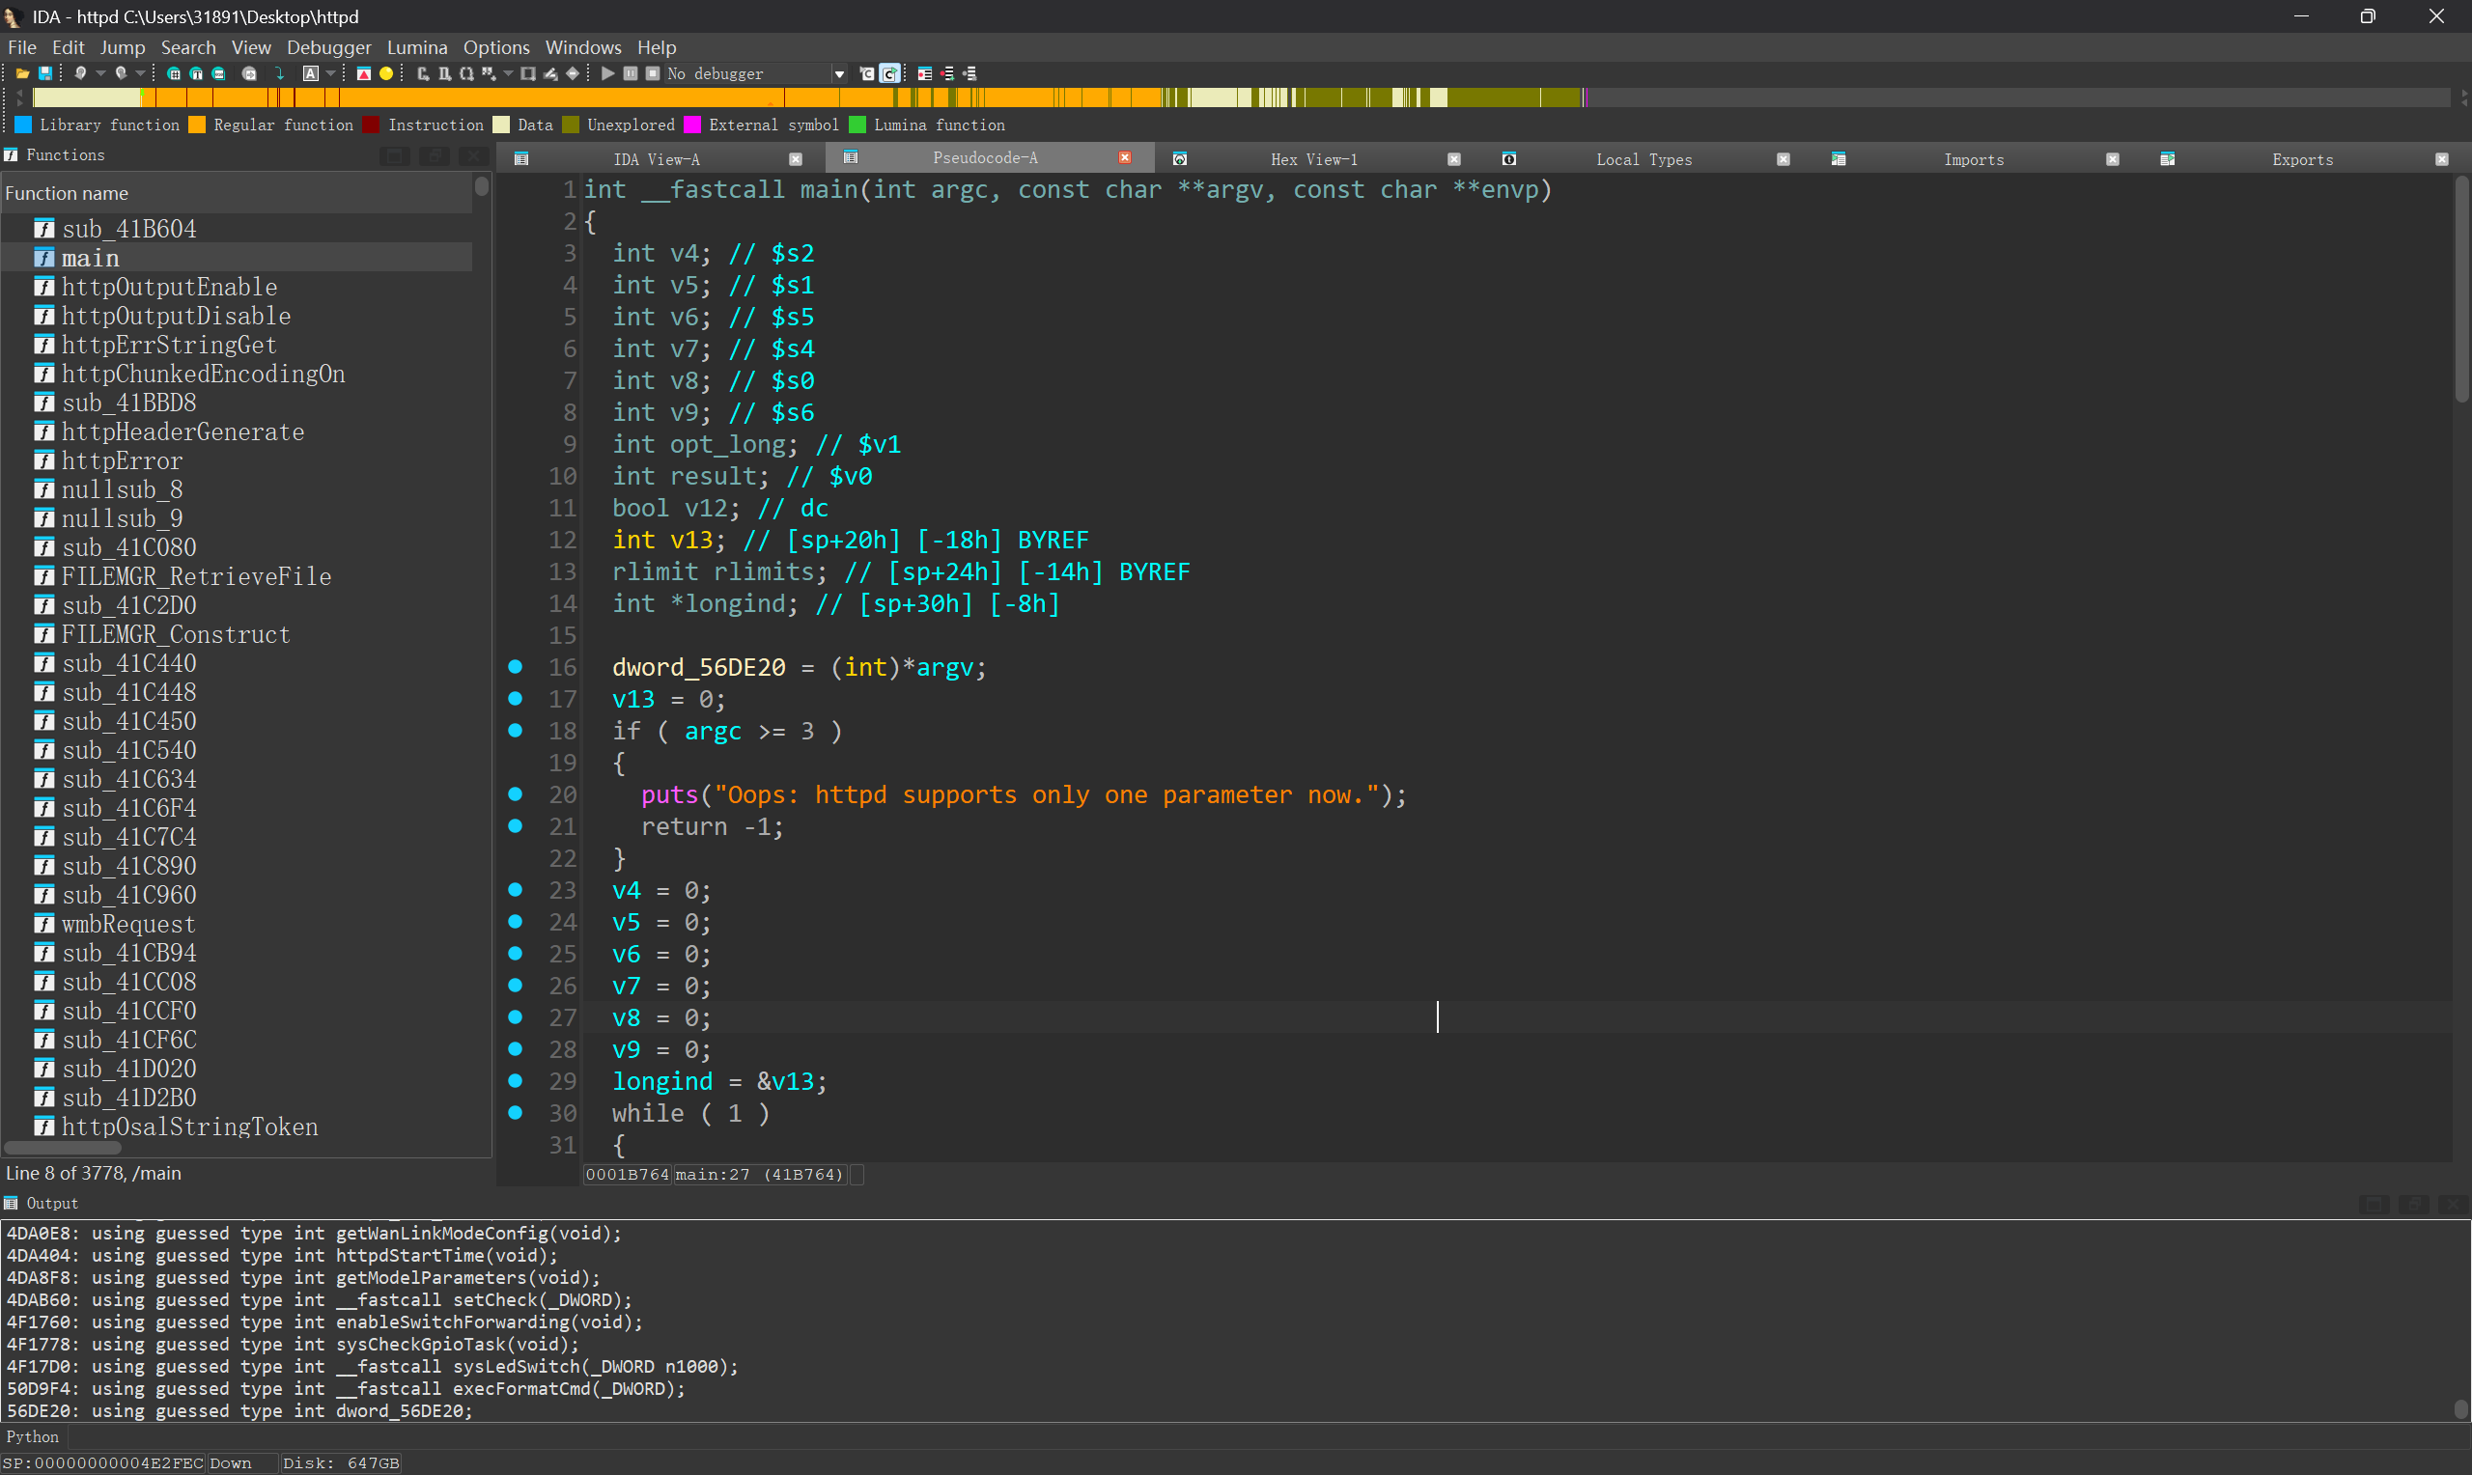Switch to the Hex View-1 tab
The height and width of the screenshot is (1475, 2472).
[x=1313, y=159]
